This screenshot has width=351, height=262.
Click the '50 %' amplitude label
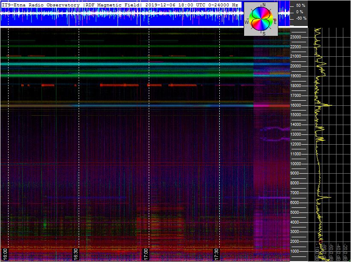tap(300, 6)
